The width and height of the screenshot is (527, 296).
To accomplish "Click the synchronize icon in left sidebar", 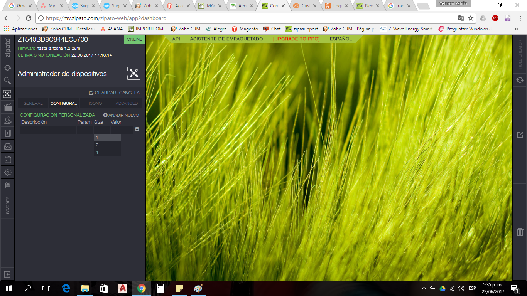I will click(x=7, y=68).
